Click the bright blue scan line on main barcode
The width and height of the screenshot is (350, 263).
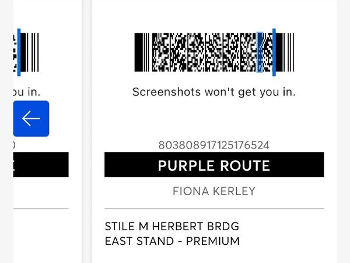[274, 53]
